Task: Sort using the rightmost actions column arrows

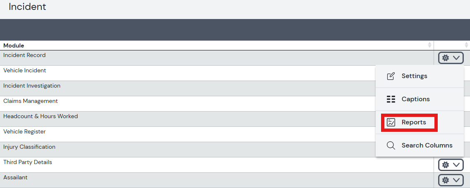Action: [466, 45]
